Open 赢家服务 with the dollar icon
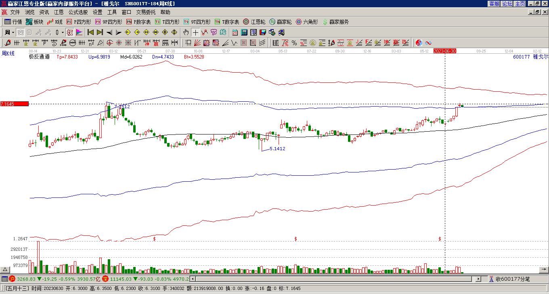Viewport: 549px width, 294px height. coord(335,22)
